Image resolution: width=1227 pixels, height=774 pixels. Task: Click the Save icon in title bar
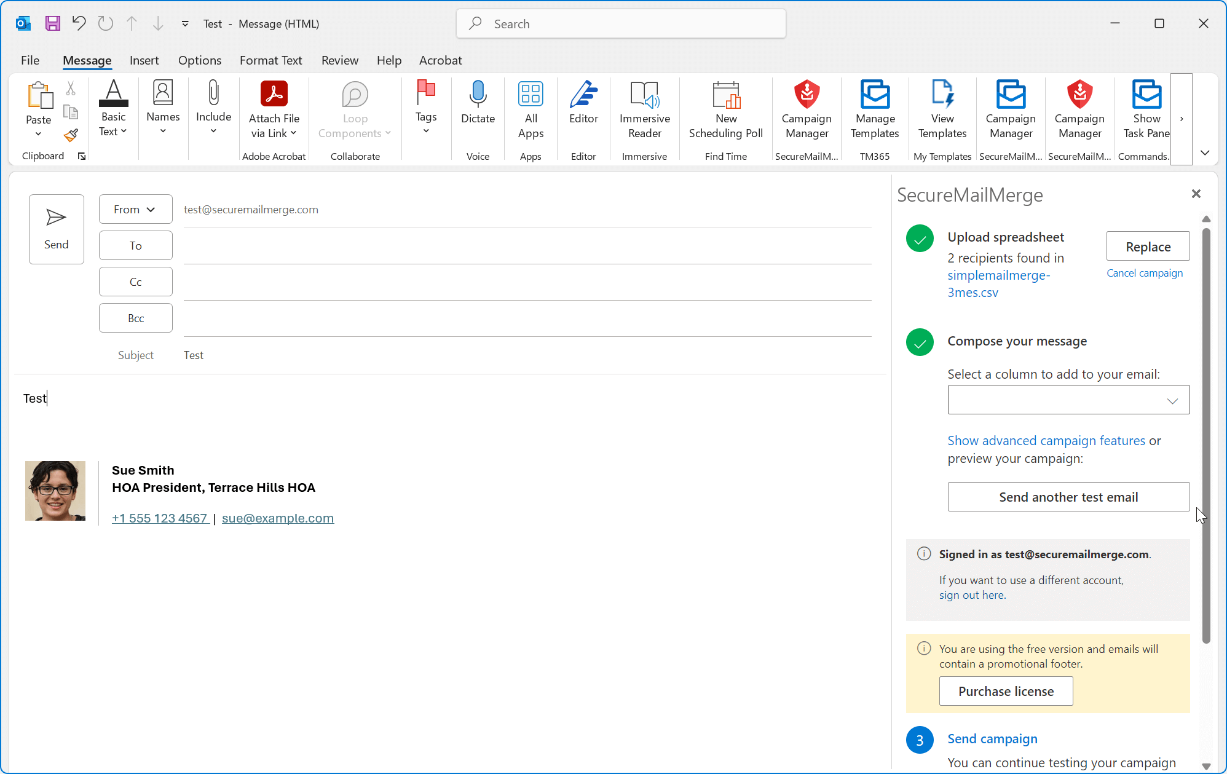tap(53, 23)
